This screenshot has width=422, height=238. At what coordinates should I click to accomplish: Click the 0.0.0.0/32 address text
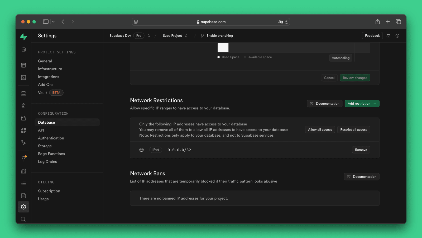(x=179, y=150)
